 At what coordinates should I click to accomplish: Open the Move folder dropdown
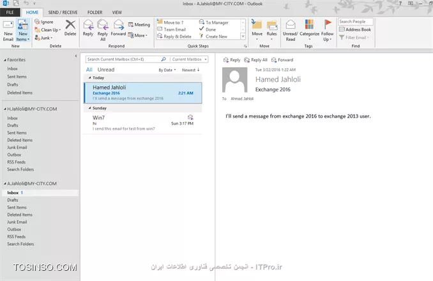click(257, 31)
